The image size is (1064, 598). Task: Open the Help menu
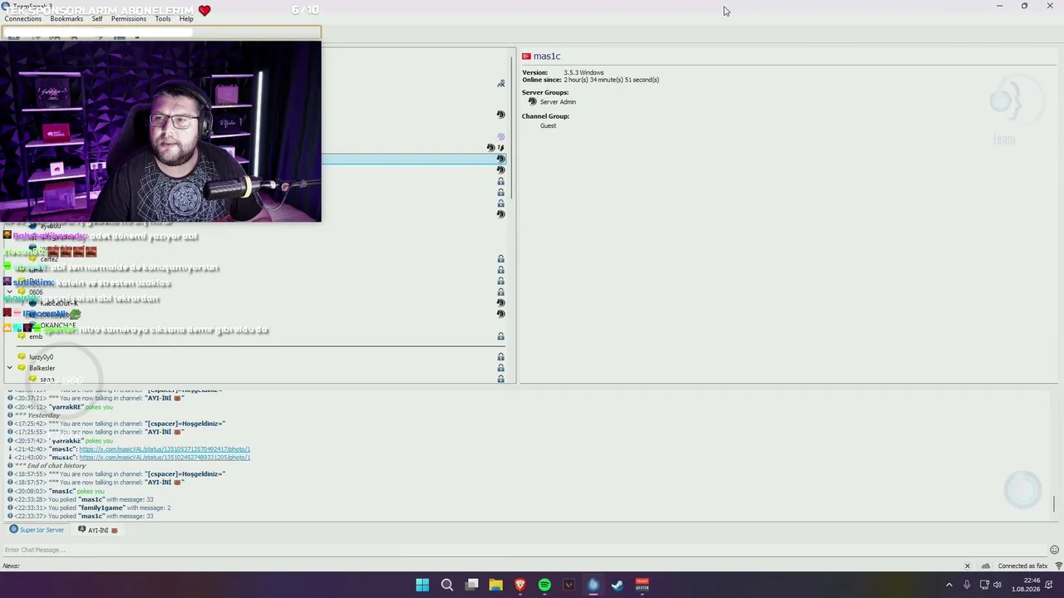coord(186,18)
